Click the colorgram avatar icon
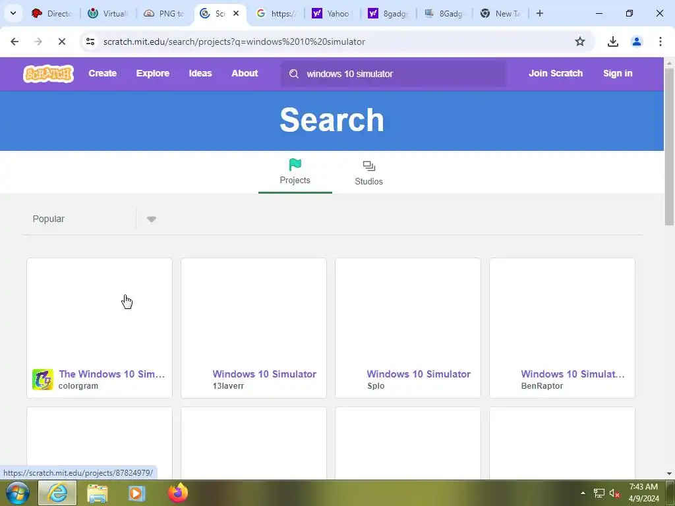Viewport: 675px width, 506px height. [43, 379]
